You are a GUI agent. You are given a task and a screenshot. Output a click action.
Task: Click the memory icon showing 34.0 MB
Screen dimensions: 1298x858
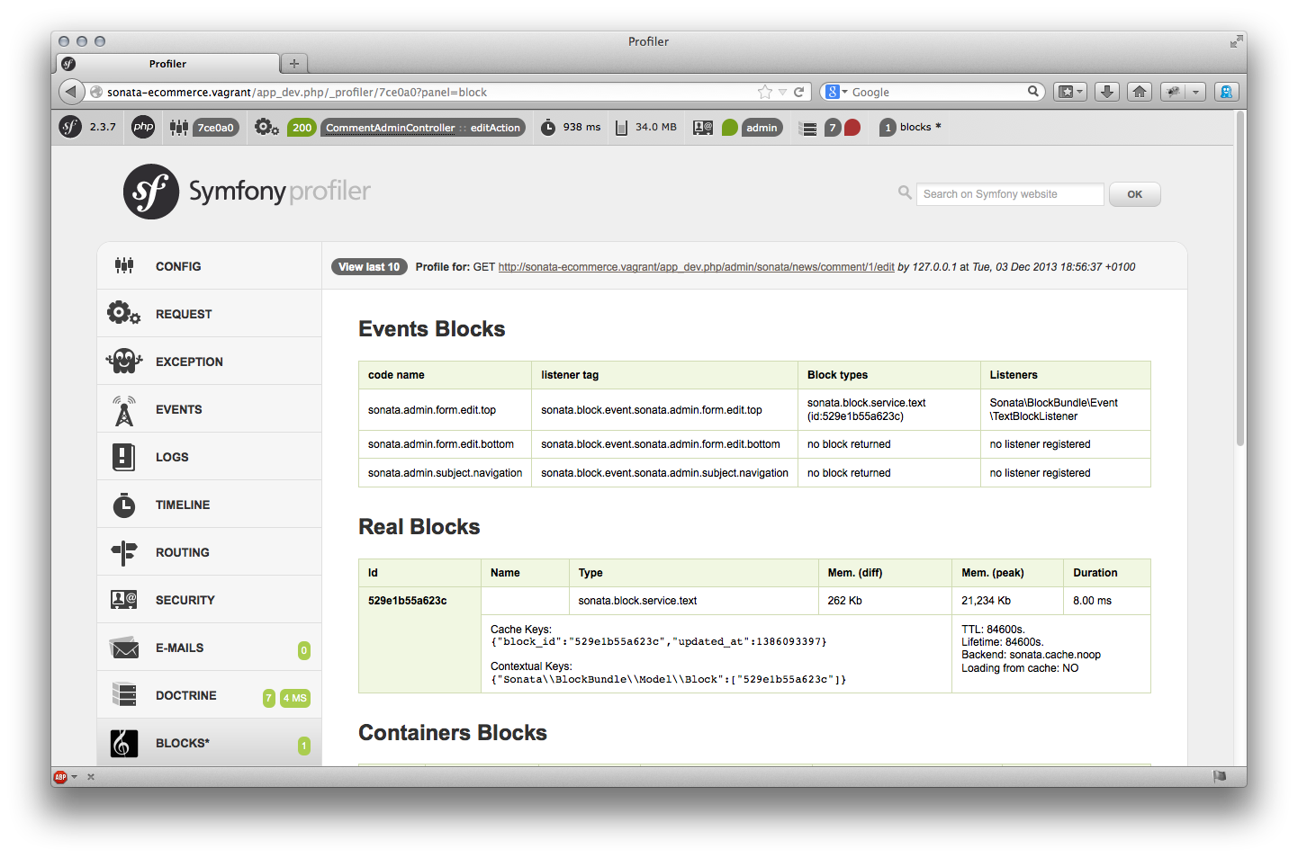pyautogui.click(x=621, y=128)
